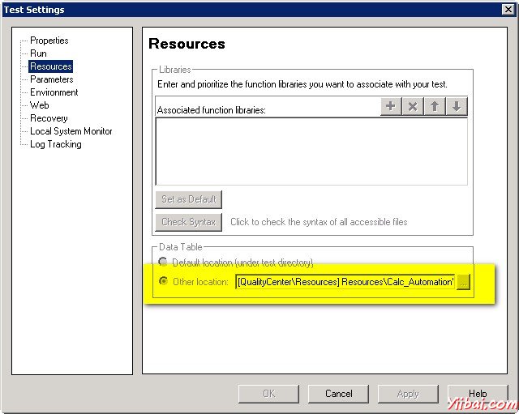
Task: Select Default location radio button
Action: coord(164,262)
